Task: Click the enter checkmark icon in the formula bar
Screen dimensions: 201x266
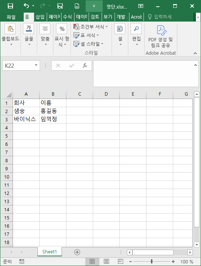Action: pyautogui.click(x=72, y=65)
